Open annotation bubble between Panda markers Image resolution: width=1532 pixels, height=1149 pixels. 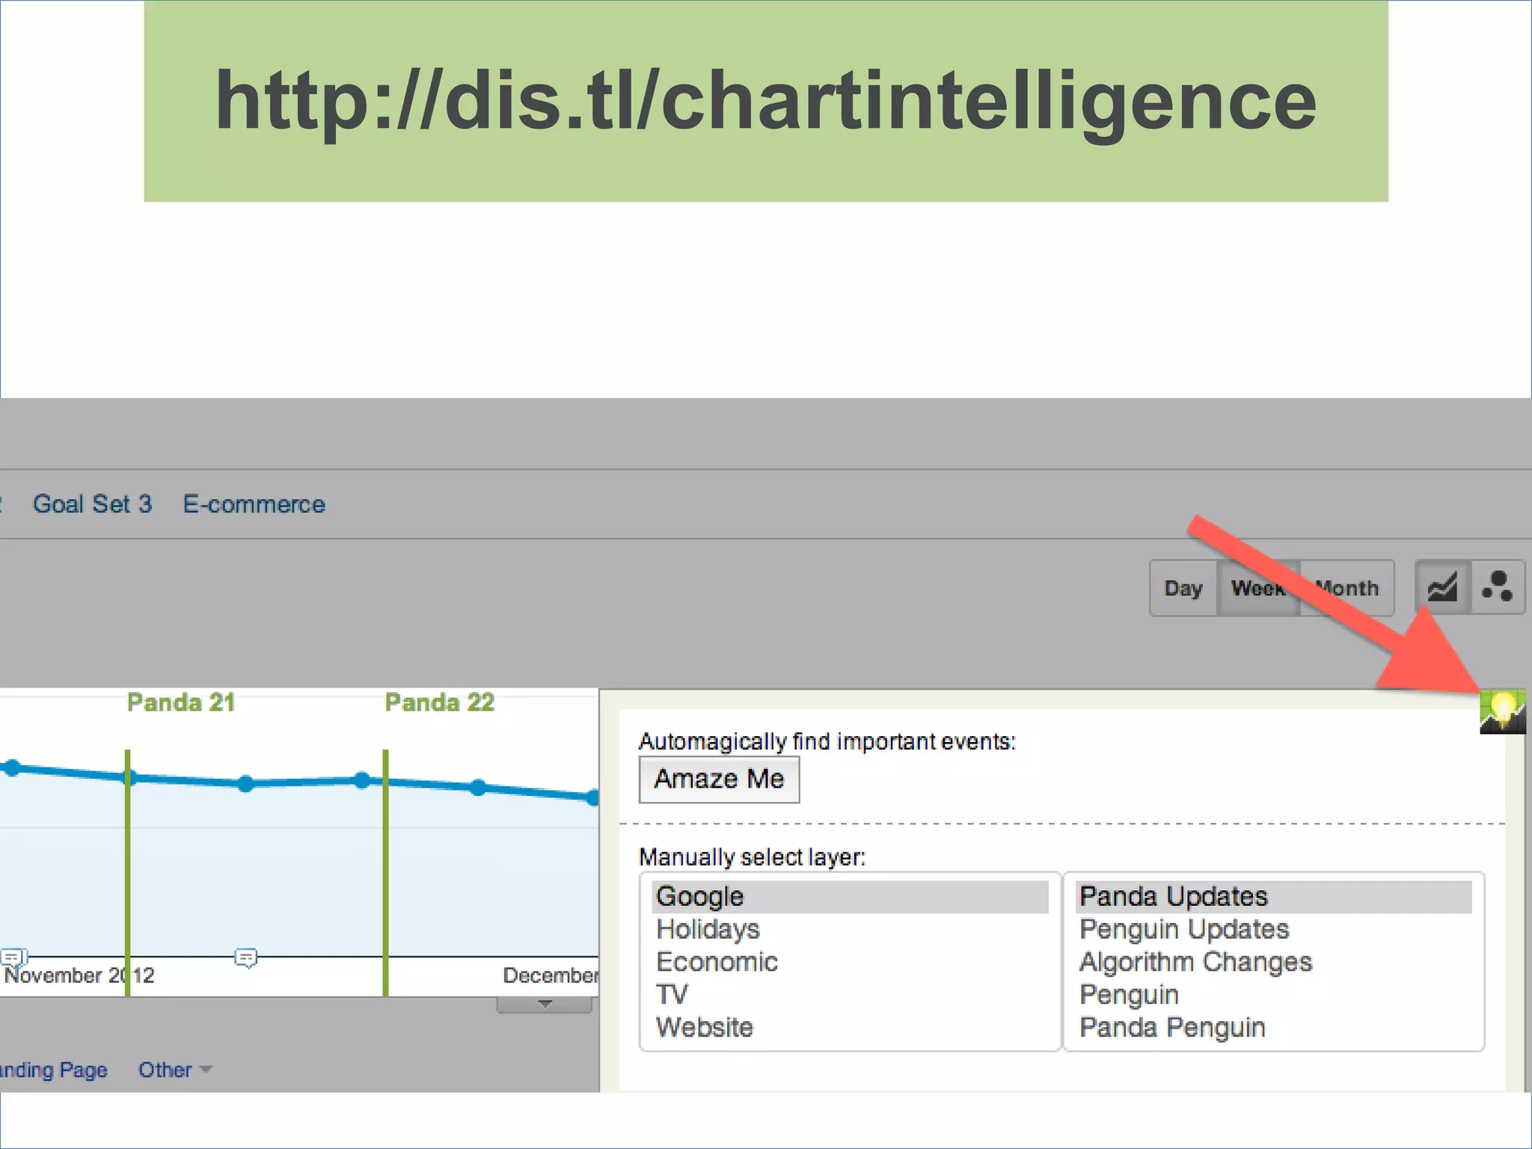(246, 957)
